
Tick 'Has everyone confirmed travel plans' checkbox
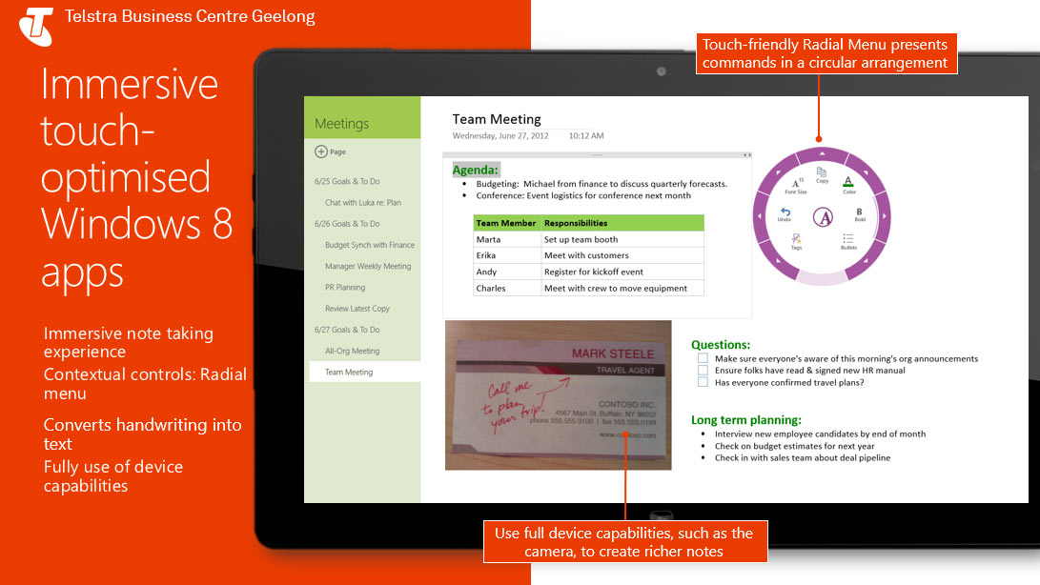tap(703, 382)
